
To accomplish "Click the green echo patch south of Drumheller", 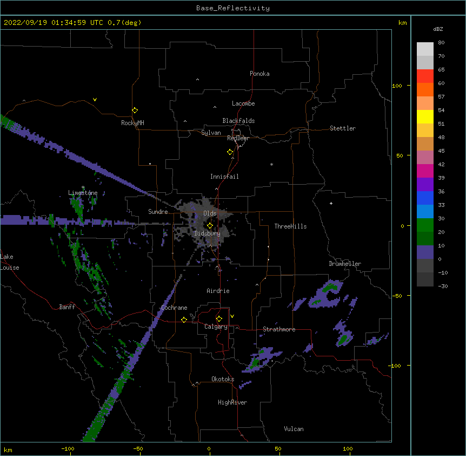I will [330, 288].
